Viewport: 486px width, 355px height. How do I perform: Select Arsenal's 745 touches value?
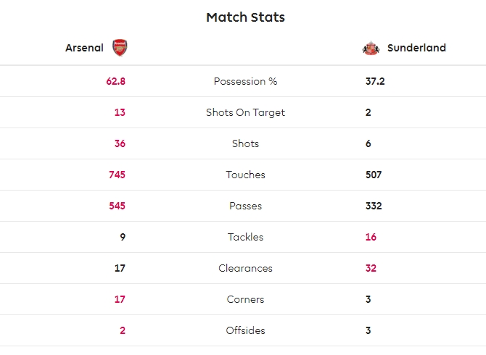pyautogui.click(x=116, y=175)
